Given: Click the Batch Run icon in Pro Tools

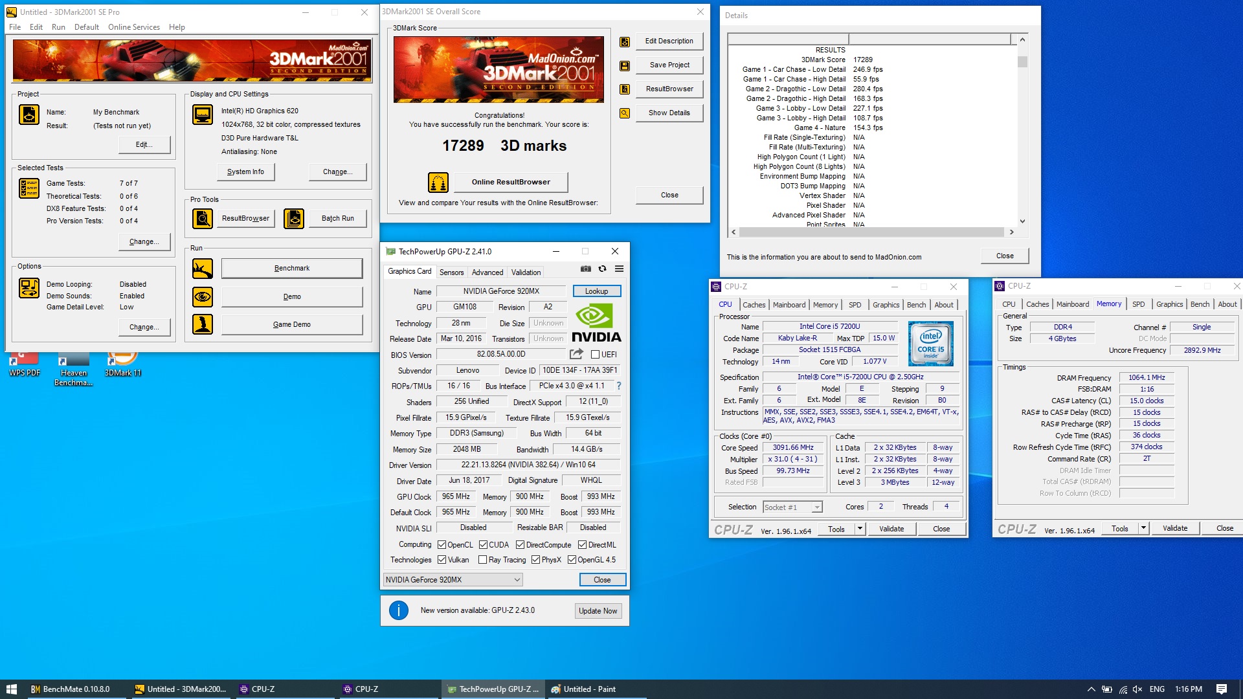Looking at the screenshot, I should pos(294,219).
